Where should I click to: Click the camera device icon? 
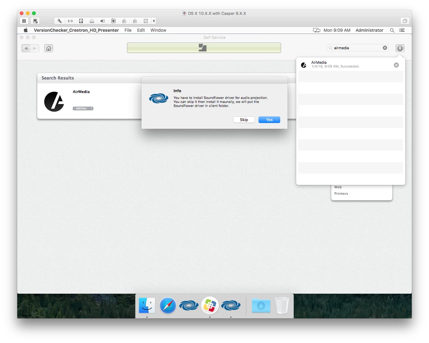(113, 21)
